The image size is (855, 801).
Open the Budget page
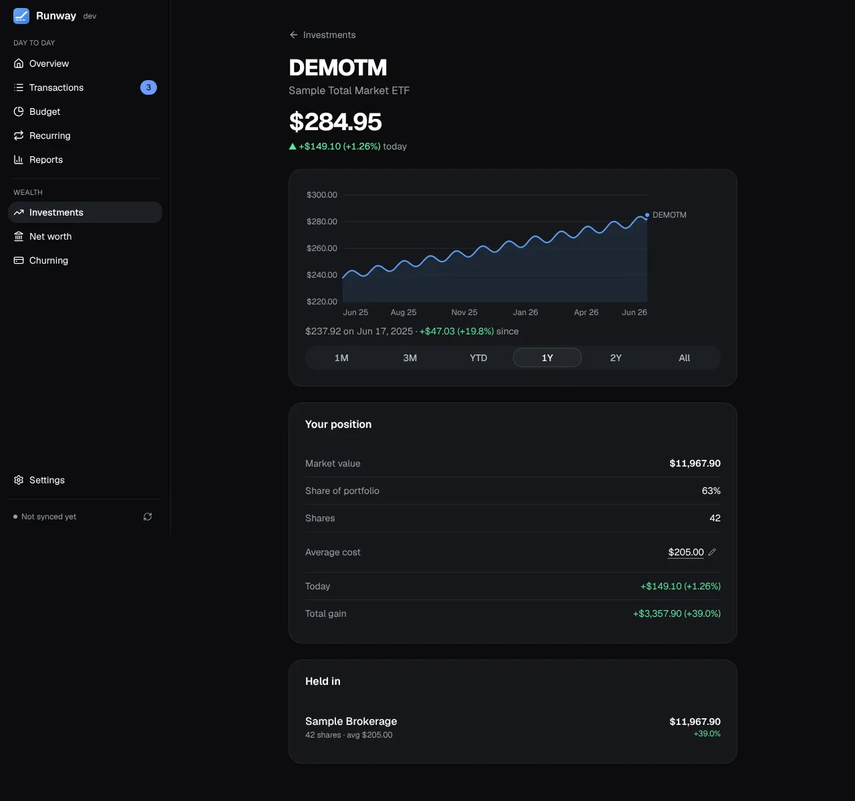coord(85,111)
